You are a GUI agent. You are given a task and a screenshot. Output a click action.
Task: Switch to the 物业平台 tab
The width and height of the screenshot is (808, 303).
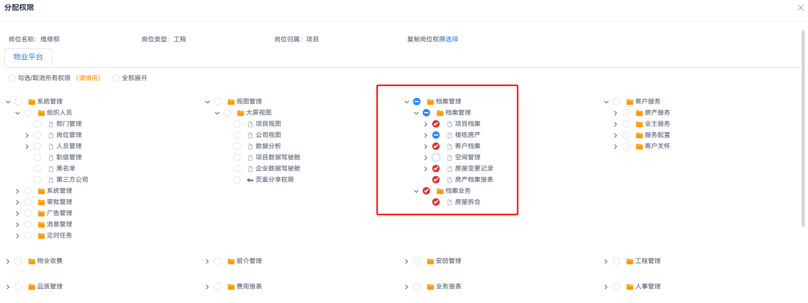(x=28, y=57)
